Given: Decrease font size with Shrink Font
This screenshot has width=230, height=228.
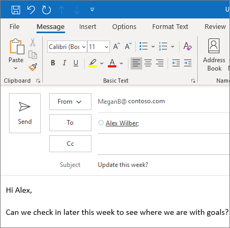Looking at the screenshot, I should [128, 46].
